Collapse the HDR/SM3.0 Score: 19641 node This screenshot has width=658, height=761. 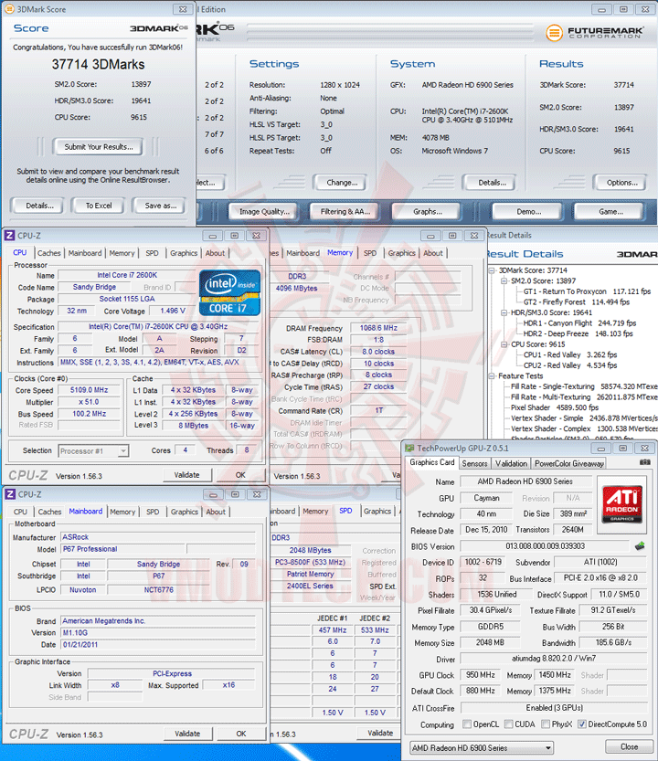pyautogui.click(x=504, y=312)
